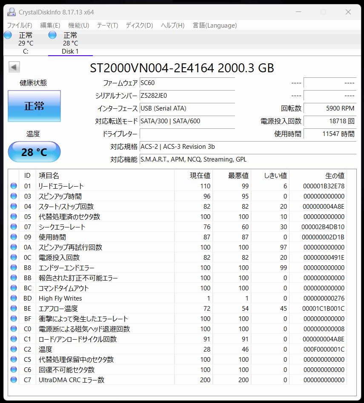This screenshot has width=364, height=403.
Task: Click raw value 000000002D1B
Action: (323, 237)
